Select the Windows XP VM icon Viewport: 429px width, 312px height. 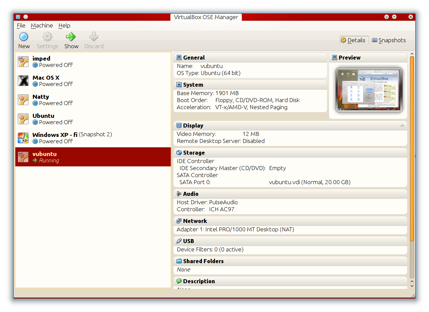click(23, 138)
